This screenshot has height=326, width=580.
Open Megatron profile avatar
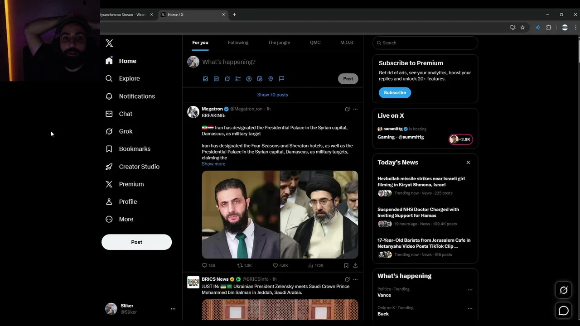(193, 112)
